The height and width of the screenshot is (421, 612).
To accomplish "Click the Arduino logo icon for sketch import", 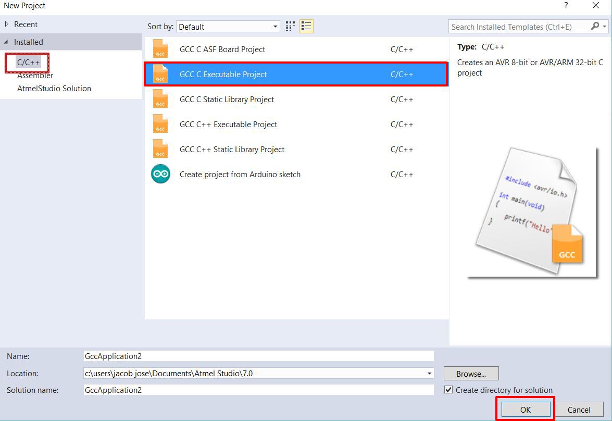I will click(x=160, y=174).
